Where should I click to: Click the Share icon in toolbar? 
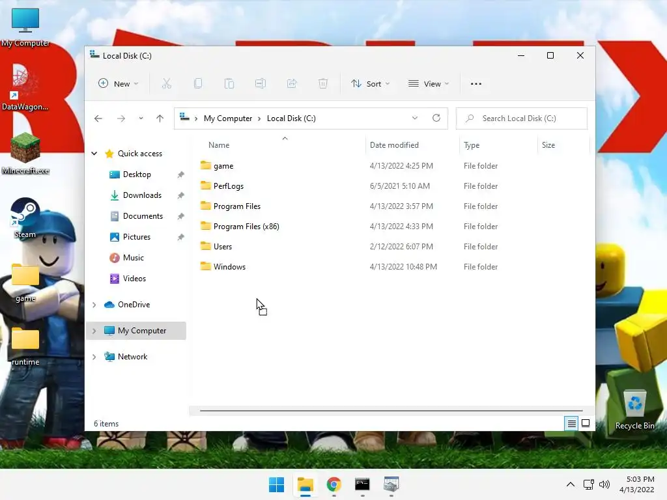pos(292,84)
